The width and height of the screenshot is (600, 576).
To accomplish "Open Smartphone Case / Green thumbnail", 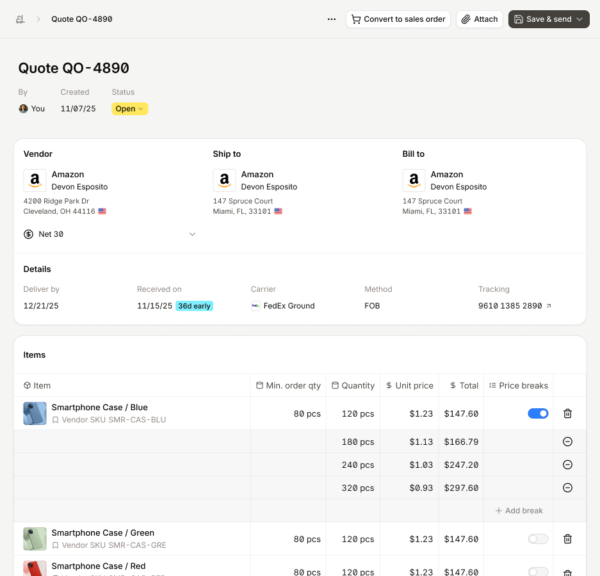I will pos(35,539).
